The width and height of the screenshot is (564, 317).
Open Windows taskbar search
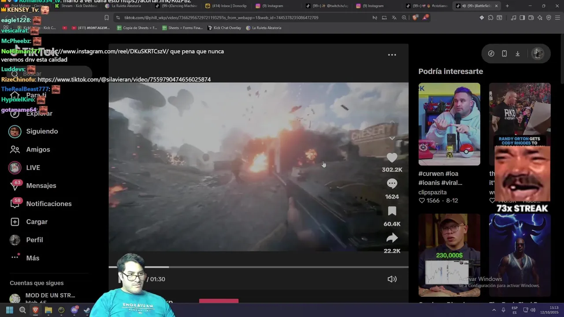(x=22, y=310)
